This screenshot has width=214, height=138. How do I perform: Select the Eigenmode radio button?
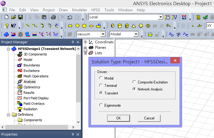(x=101, y=105)
